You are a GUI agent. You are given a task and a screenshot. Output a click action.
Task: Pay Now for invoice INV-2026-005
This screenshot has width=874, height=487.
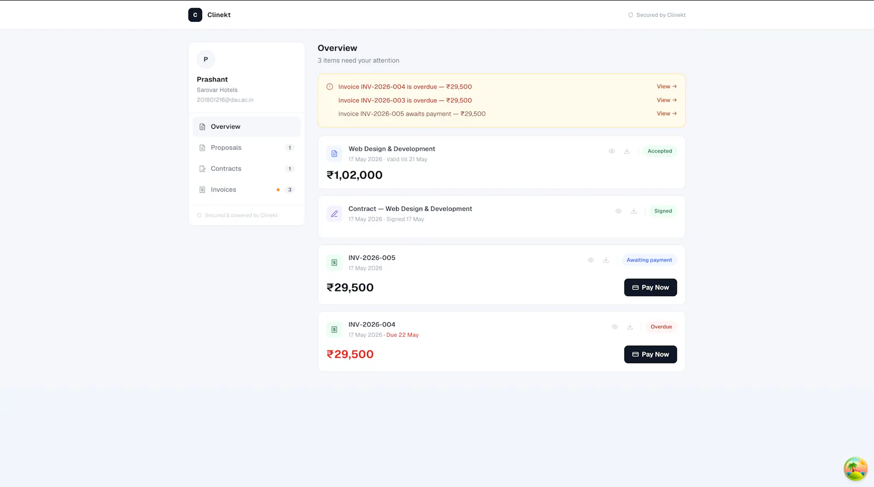tap(651, 288)
